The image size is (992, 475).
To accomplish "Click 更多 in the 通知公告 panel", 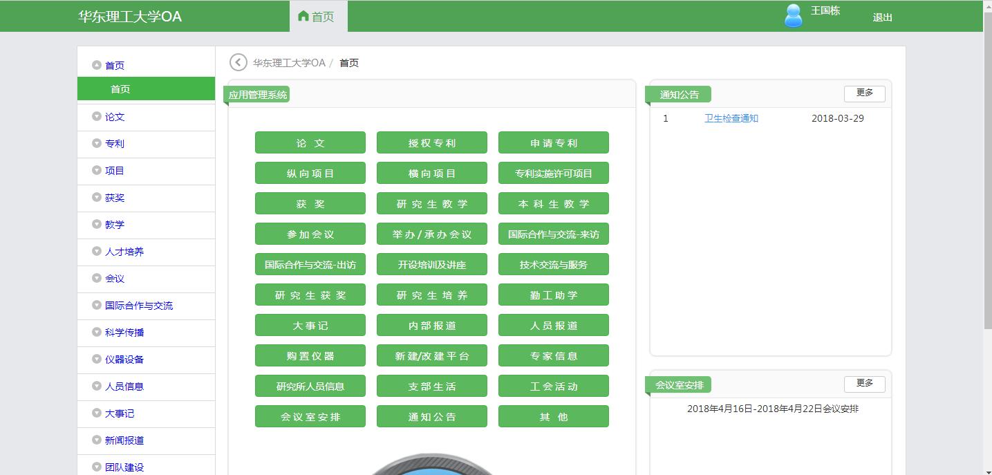I will 864,93.
